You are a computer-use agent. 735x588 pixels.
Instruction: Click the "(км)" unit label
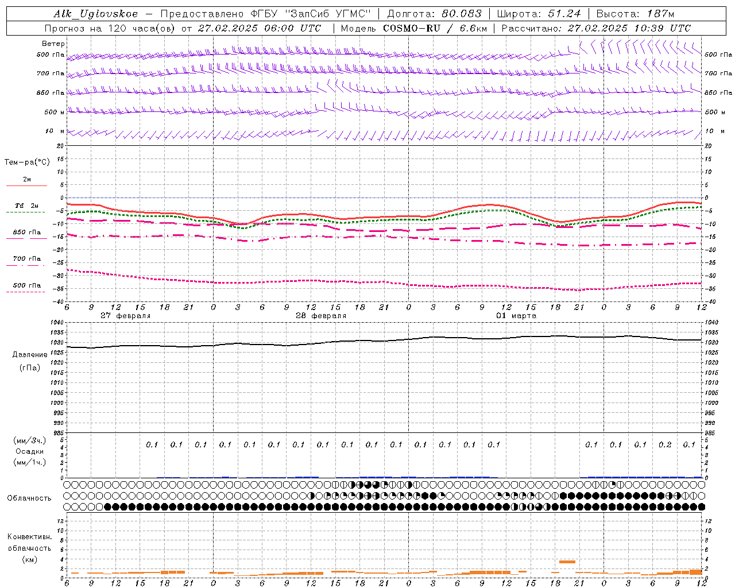(30, 559)
